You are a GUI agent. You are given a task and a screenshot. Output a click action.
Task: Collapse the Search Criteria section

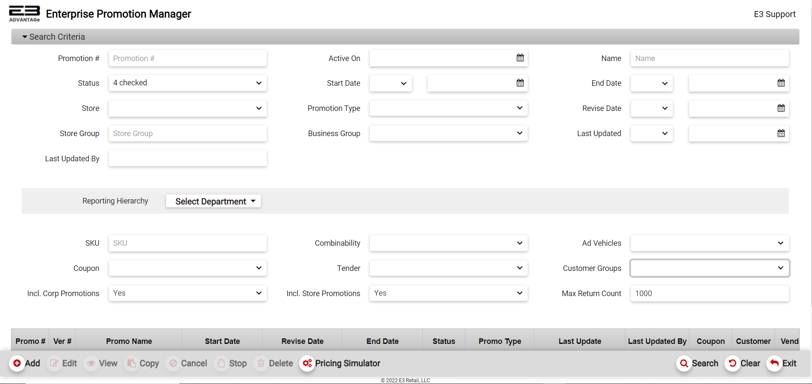(x=53, y=37)
